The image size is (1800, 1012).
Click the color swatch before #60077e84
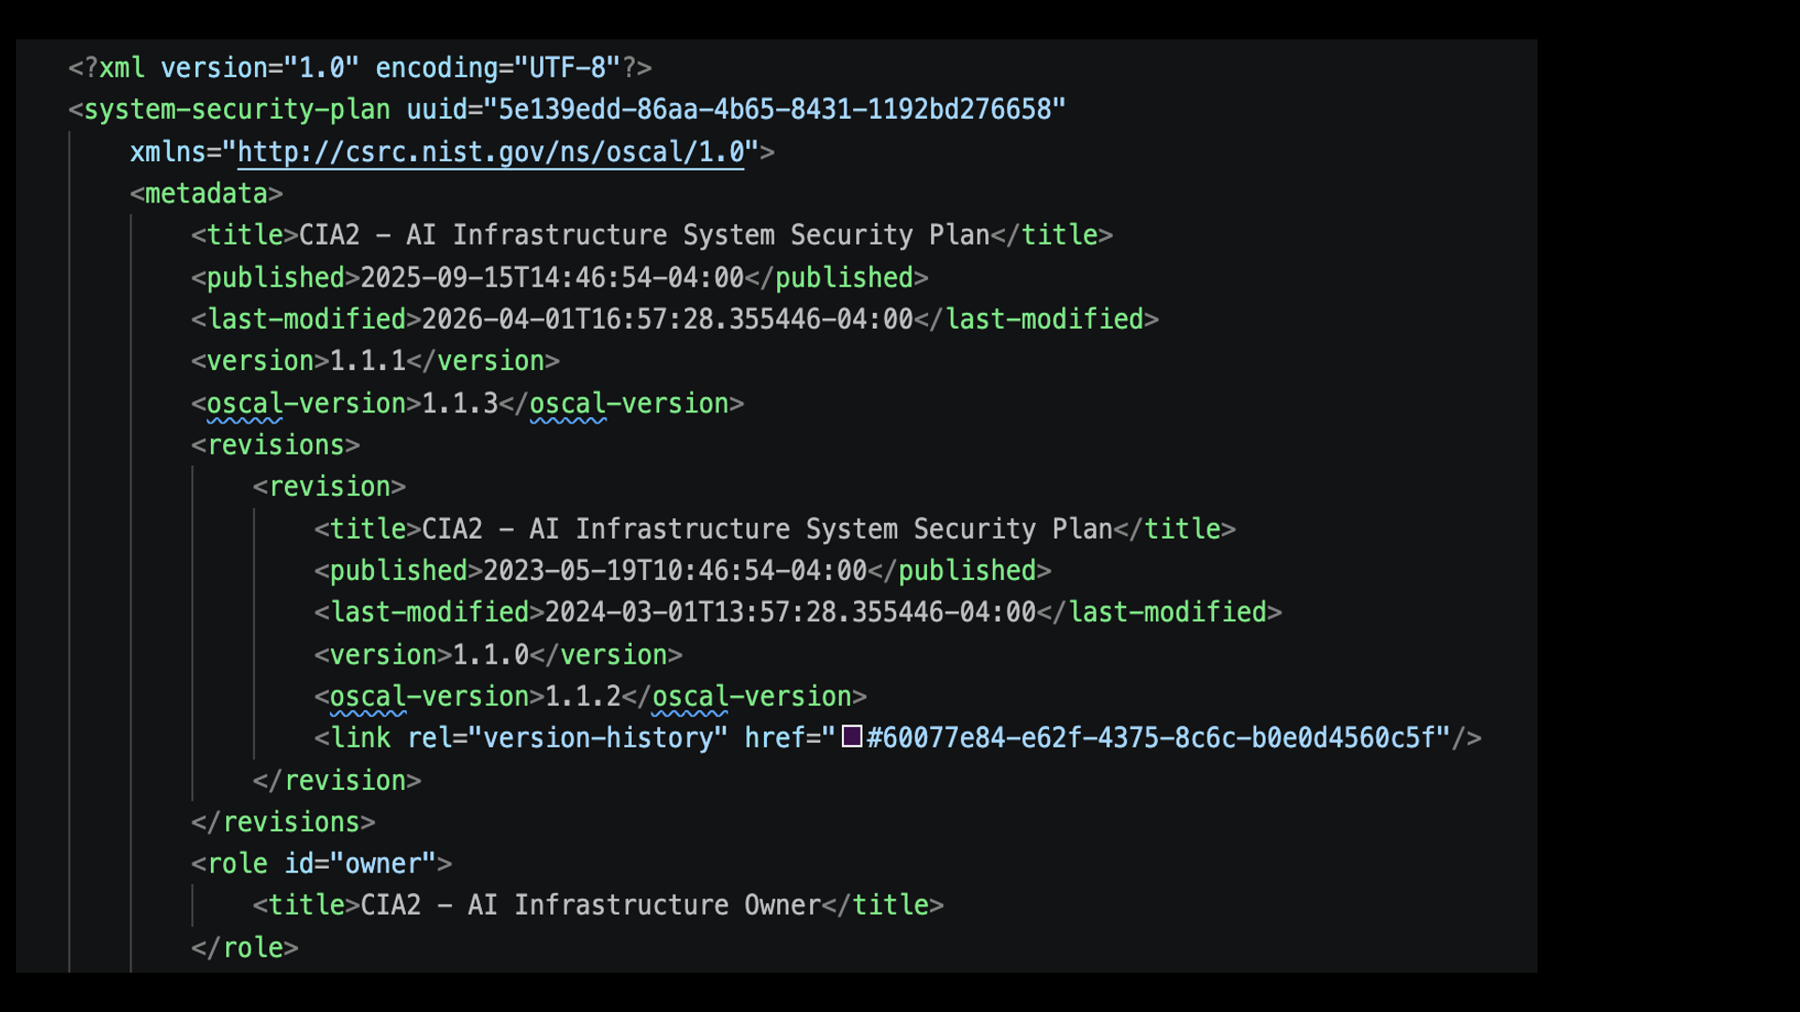[x=851, y=737]
